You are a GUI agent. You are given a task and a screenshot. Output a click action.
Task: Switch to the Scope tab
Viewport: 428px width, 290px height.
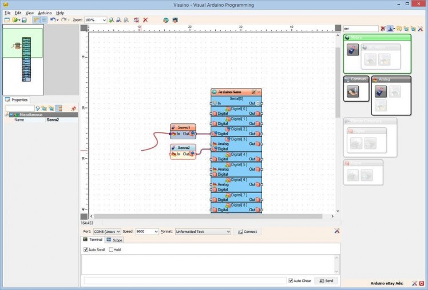(x=114, y=240)
